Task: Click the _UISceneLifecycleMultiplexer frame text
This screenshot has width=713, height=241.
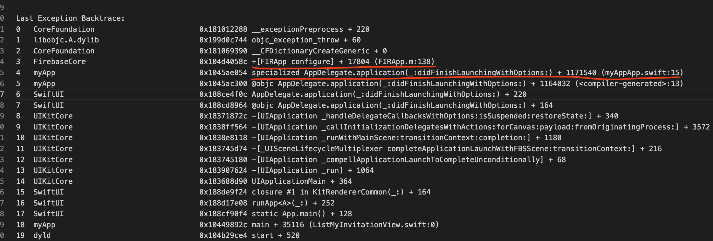Action: [x=443, y=149]
